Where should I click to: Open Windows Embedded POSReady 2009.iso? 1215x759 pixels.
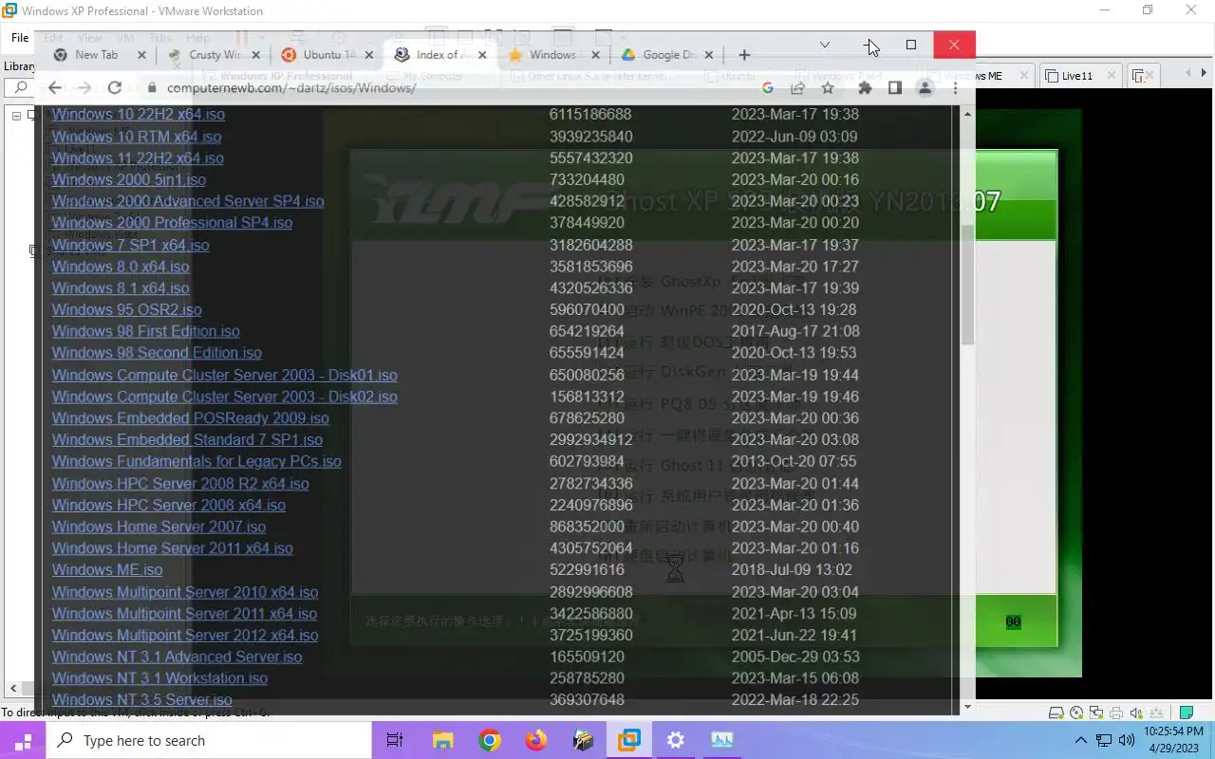pyautogui.click(x=191, y=418)
